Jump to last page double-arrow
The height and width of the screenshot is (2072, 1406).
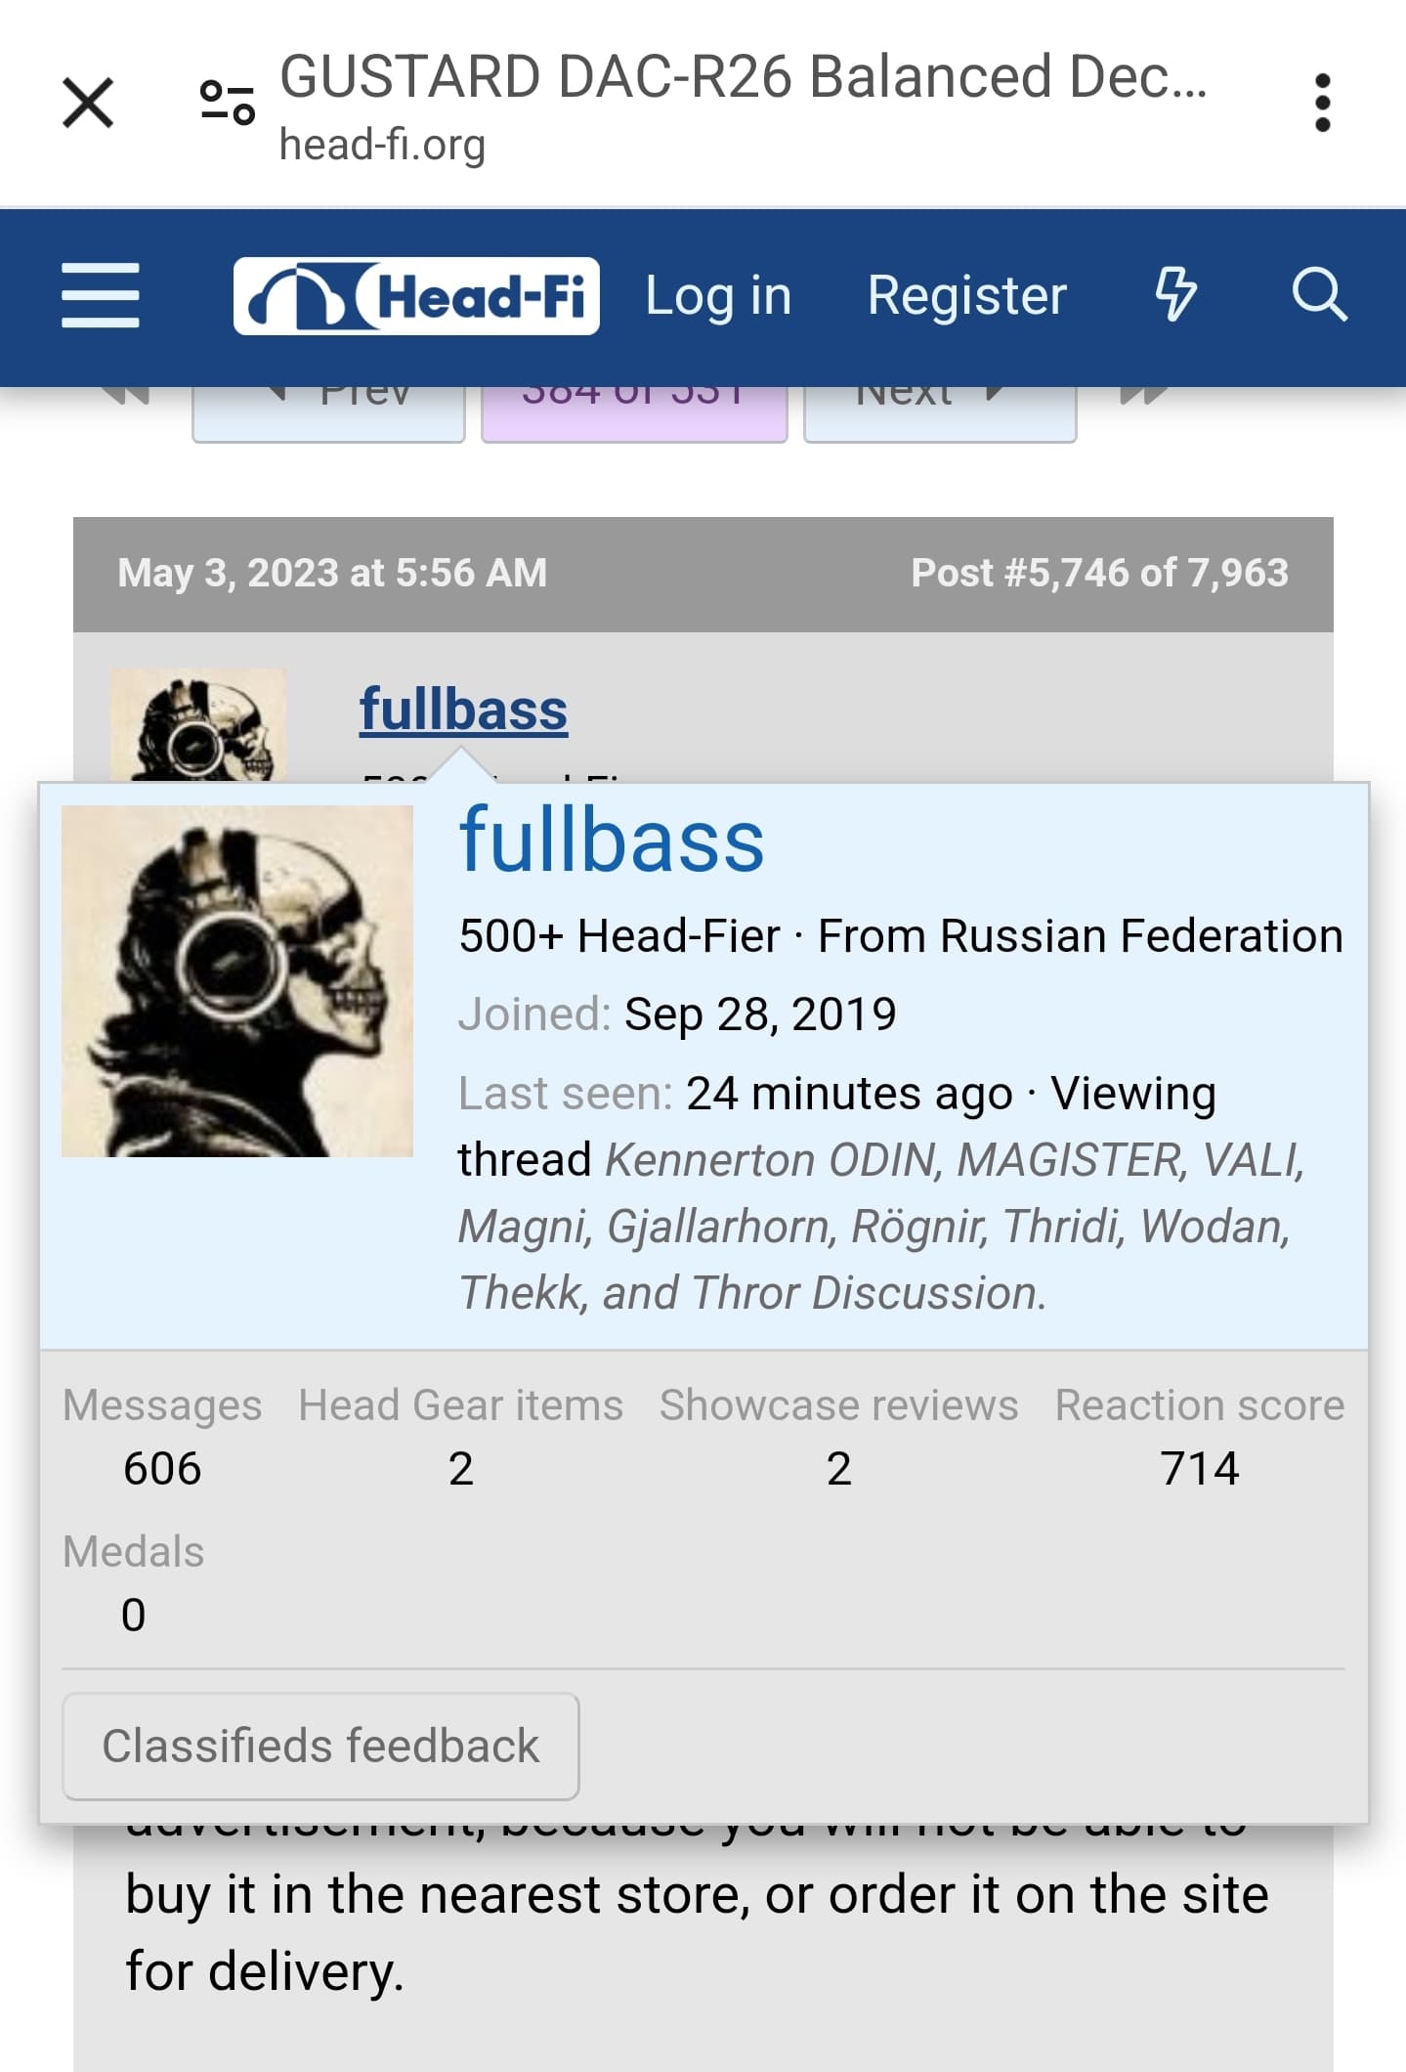[1144, 394]
